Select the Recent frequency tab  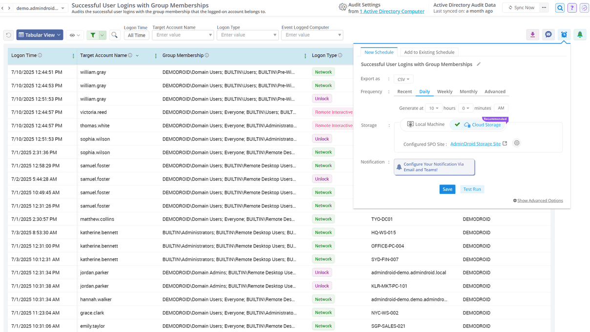click(404, 92)
